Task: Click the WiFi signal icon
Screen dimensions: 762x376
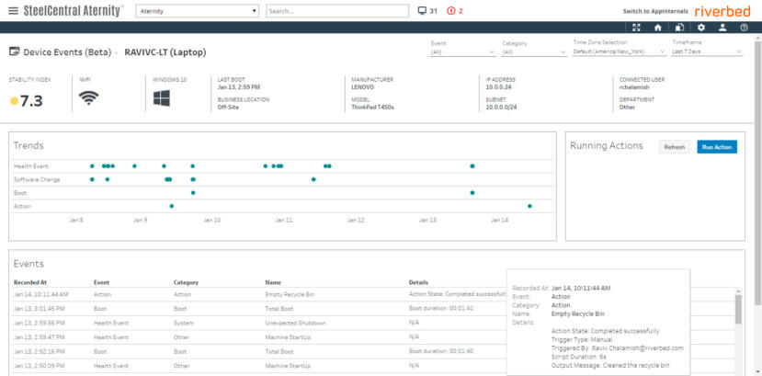Action: tap(88, 98)
